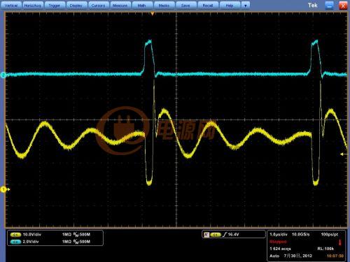Open the Trigger menu
The width and height of the screenshot is (350, 262).
point(55,5)
